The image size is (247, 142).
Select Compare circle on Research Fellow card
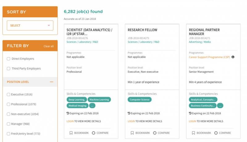click(x=155, y=133)
